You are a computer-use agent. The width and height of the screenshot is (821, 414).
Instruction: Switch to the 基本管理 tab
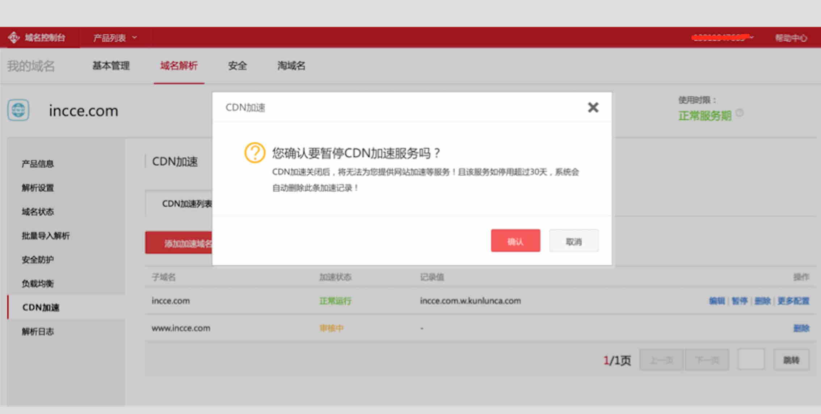pyautogui.click(x=111, y=66)
